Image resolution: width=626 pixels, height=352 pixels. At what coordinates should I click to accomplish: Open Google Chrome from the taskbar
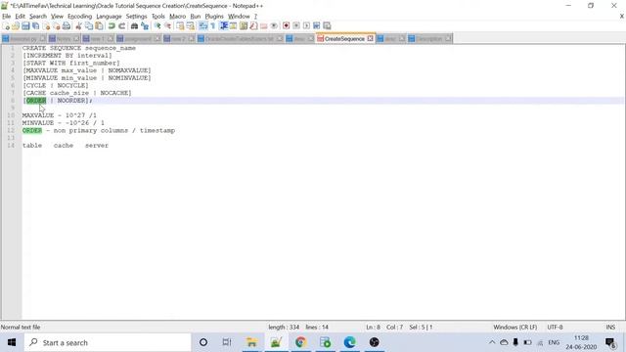(300, 342)
